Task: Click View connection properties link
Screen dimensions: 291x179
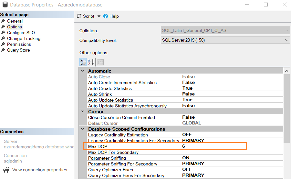Action: (x=39, y=170)
